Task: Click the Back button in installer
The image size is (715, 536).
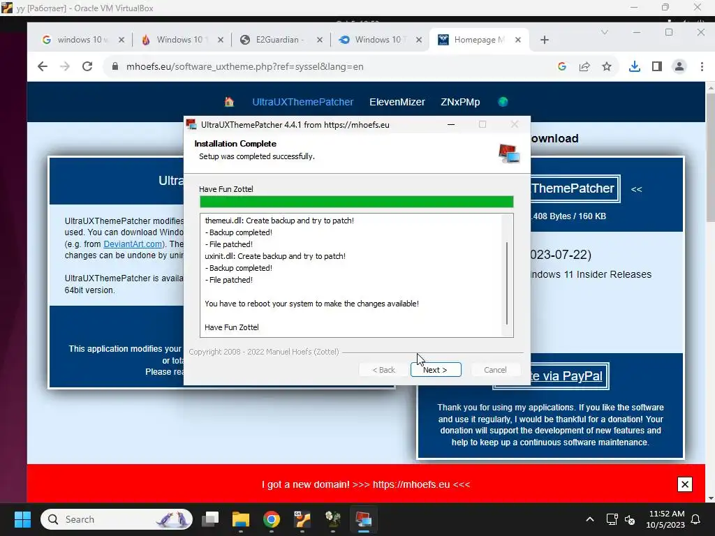Action: pyautogui.click(x=383, y=370)
